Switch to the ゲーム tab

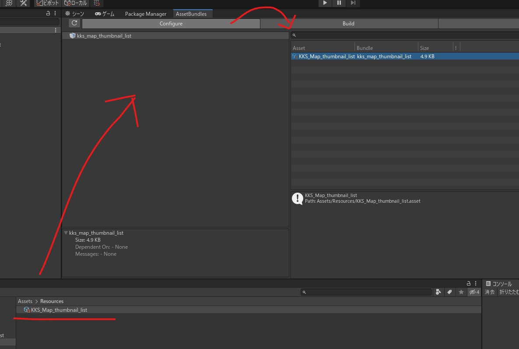pos(105,14)
